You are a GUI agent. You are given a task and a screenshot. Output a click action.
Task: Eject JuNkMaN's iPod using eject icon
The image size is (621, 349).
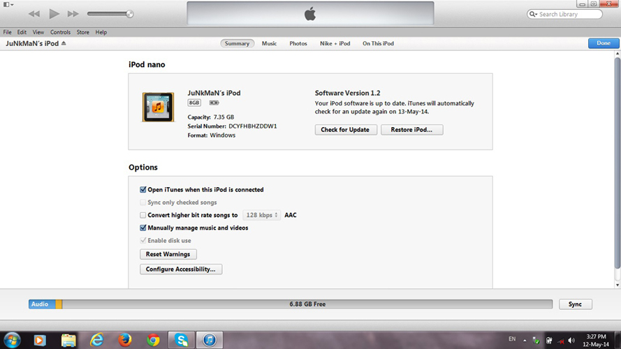pos(64,43)
